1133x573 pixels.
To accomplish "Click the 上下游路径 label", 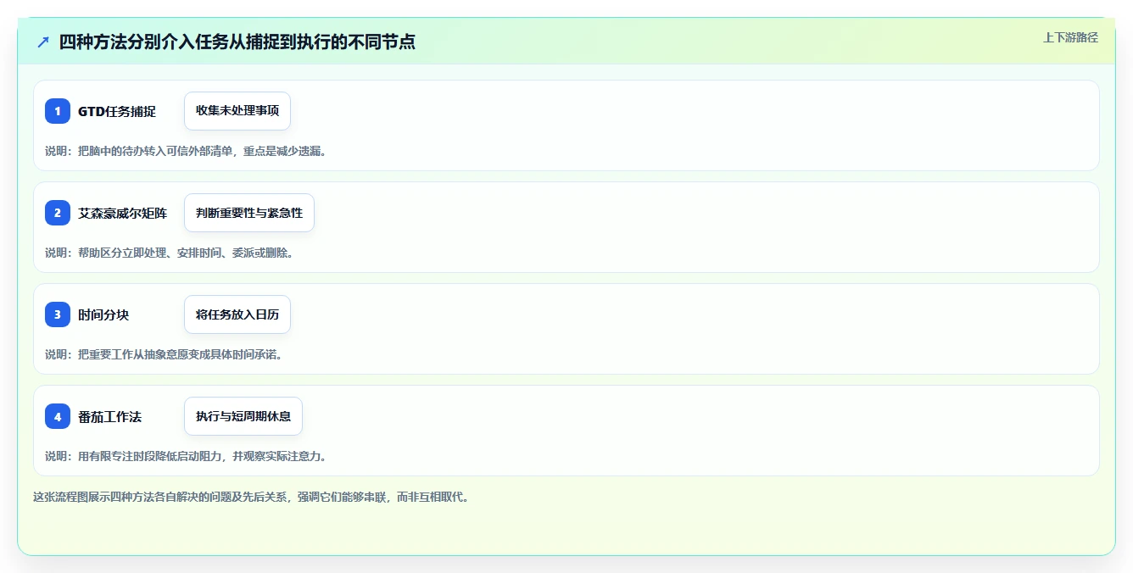I will click(1070, 37).
